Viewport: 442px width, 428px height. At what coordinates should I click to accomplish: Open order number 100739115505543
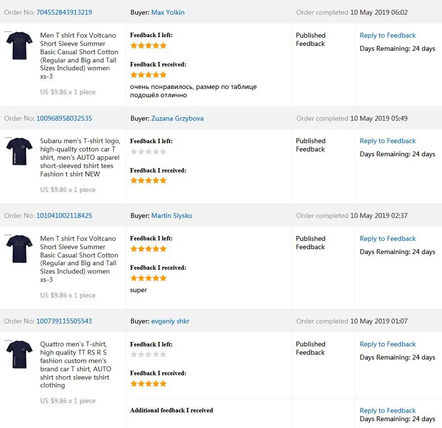tap(64, 321)
